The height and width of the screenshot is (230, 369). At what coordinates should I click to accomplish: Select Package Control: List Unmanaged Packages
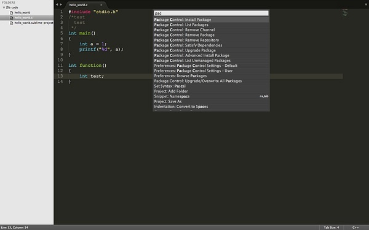coord(211,61)
